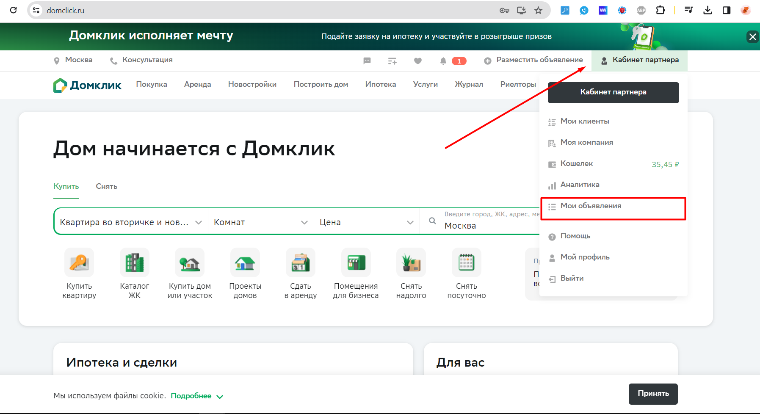Accept cookies with Принять button
The image size is (760, 414).
(653, 394)
